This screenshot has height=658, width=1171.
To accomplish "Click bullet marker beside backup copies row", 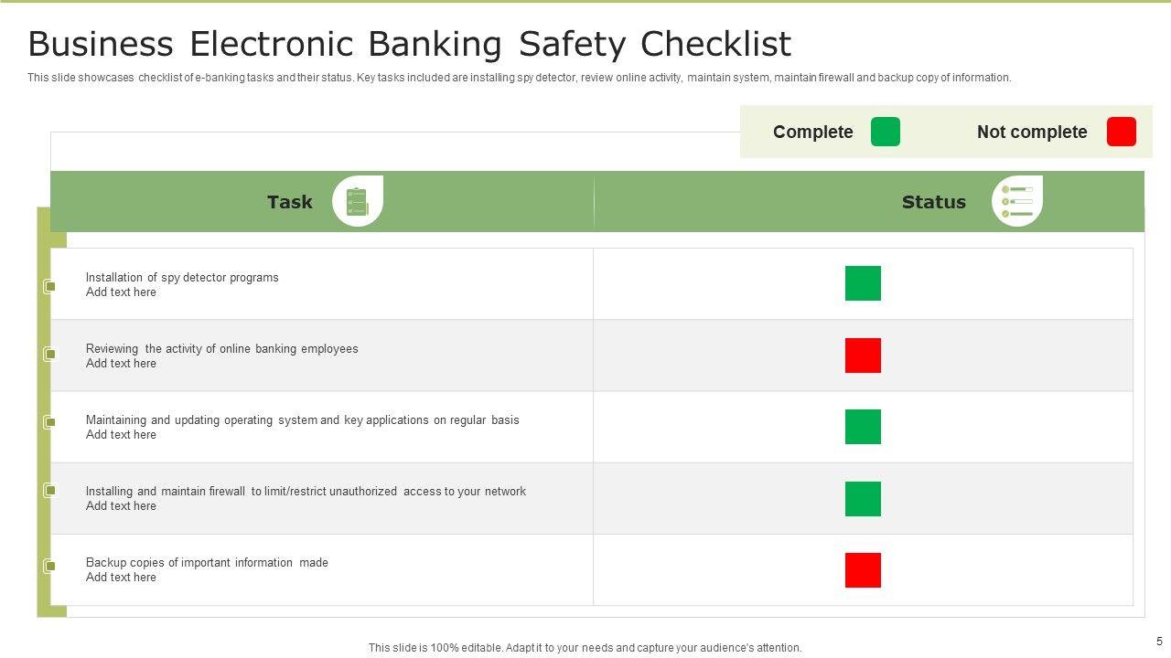I will (50, 567).
